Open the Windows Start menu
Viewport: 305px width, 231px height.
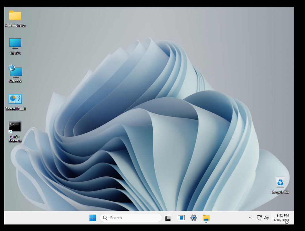coord(93,218)
